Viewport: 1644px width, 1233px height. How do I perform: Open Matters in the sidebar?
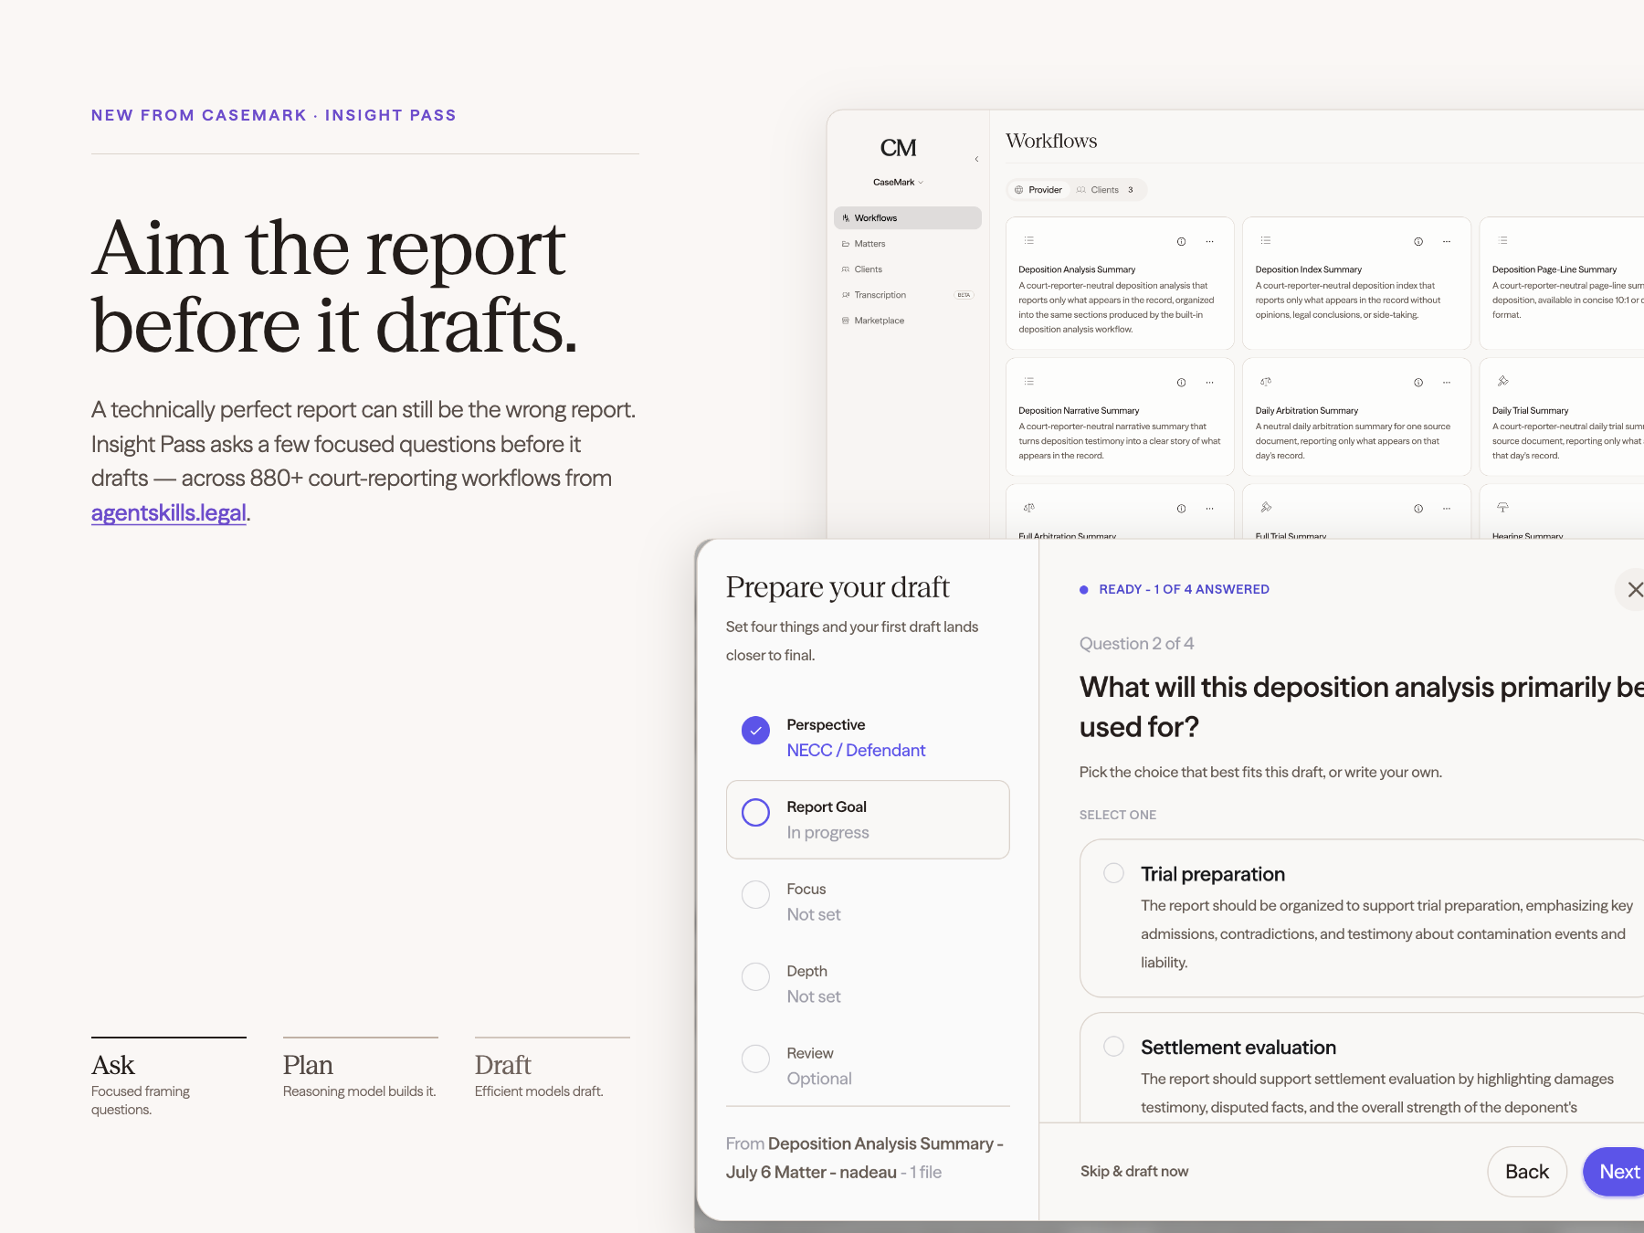(907, 244)
